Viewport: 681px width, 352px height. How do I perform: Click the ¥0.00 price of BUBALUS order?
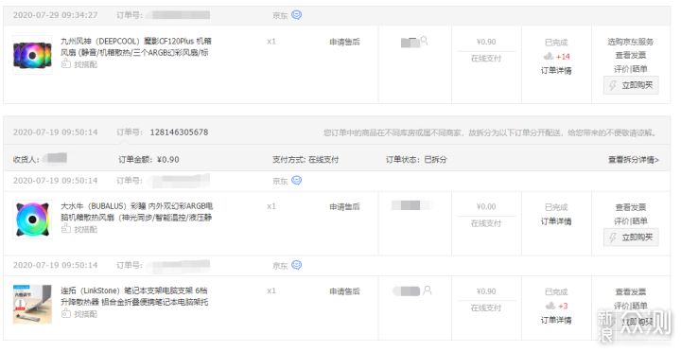[486, 207]
